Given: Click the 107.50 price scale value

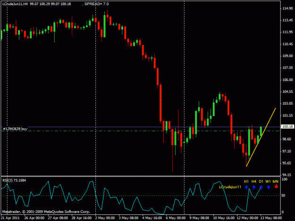Looking at the screenshot, I should (287, 68).
